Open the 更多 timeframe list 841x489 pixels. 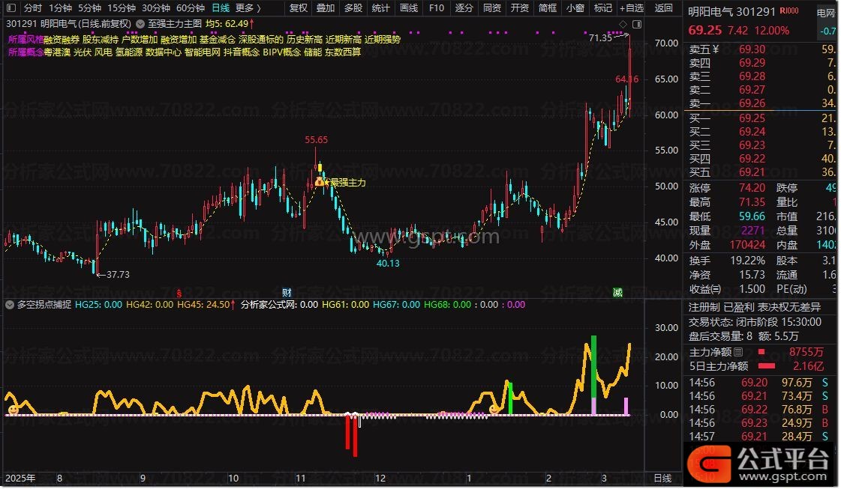tap(248, 8)
